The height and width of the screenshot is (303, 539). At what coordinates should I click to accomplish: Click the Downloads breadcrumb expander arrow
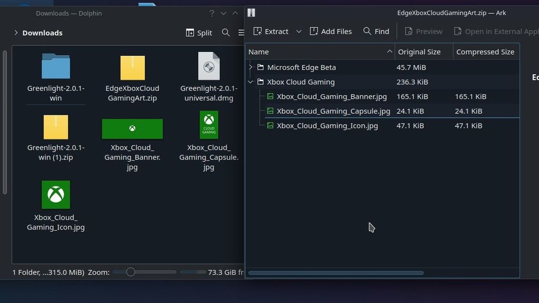16,33
